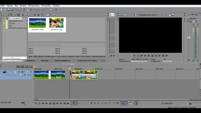The width and height of the screenshot is (201, 113).
Task: Start recording from timeline transport
Action: 36,103
